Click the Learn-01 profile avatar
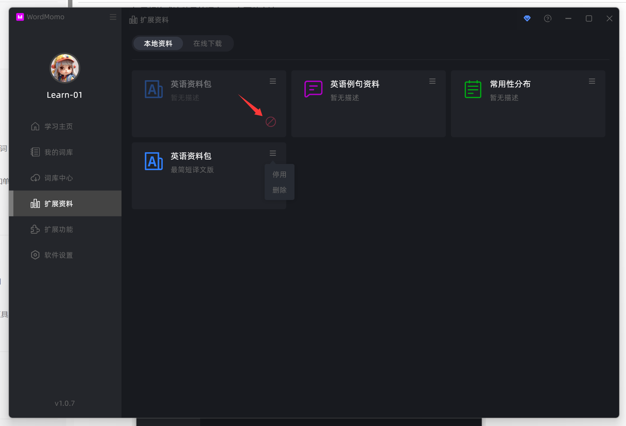 65,68
